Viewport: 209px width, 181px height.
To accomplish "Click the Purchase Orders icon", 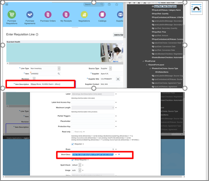I will click(48, 15).
